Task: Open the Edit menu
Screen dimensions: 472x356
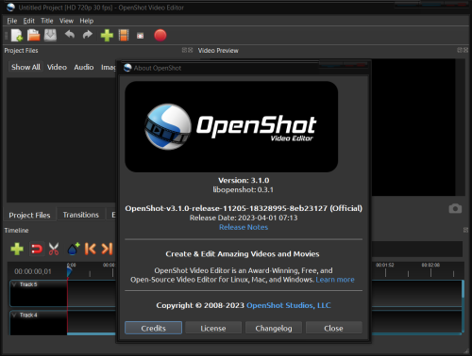Action: point(28,21)
